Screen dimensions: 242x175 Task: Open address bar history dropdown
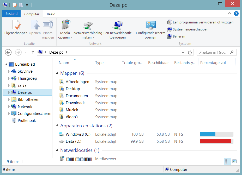(183, 52)
